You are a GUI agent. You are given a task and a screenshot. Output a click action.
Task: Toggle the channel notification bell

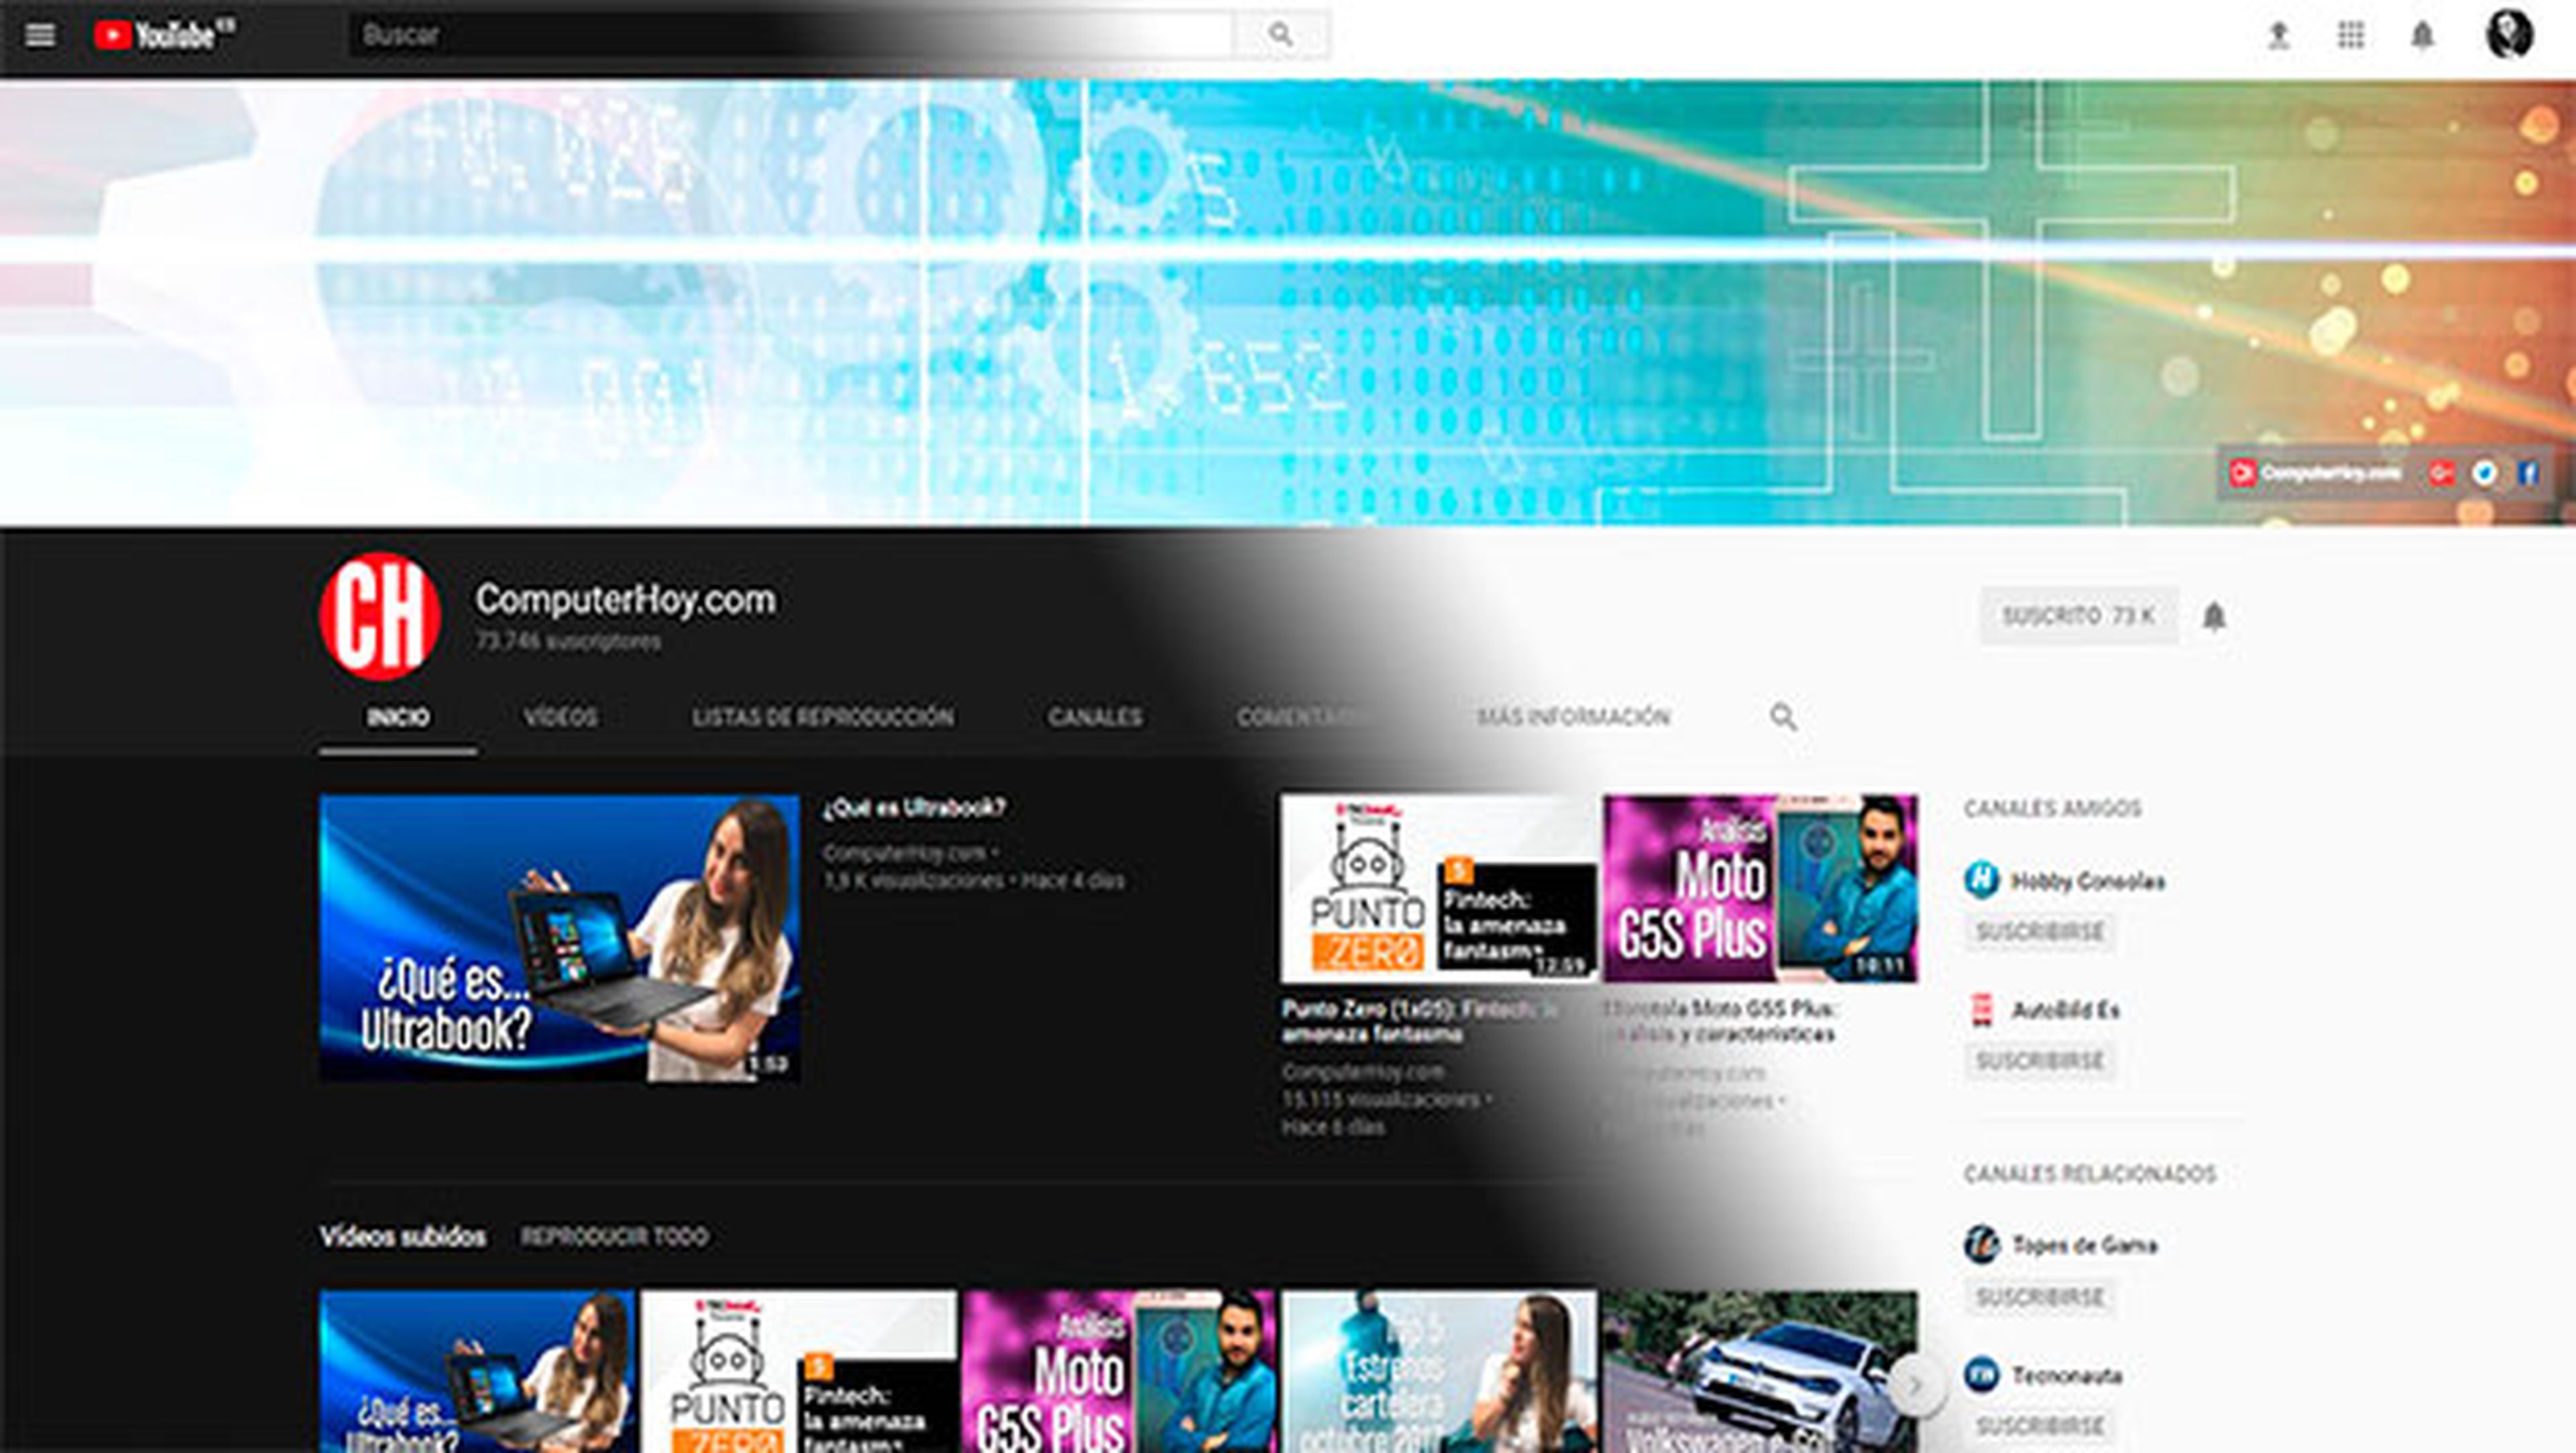pyautogui.click(x=2214, y=616)
